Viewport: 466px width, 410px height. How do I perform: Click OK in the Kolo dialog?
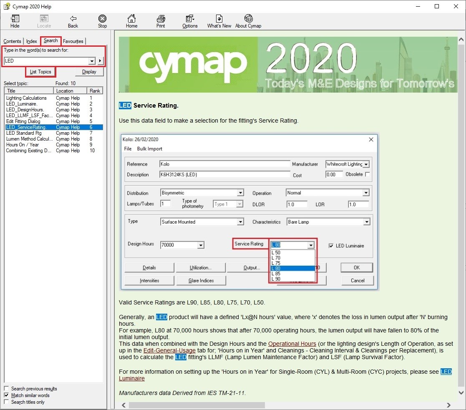pyautogui.click(x=357, y=268)
